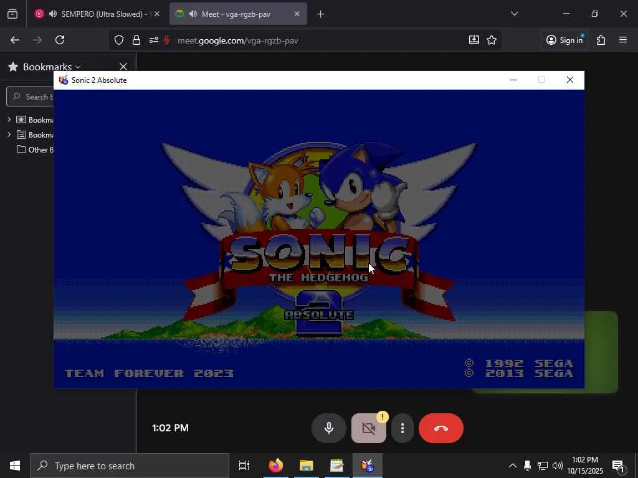Toggle the camera in Google Meet

[369, 428]
